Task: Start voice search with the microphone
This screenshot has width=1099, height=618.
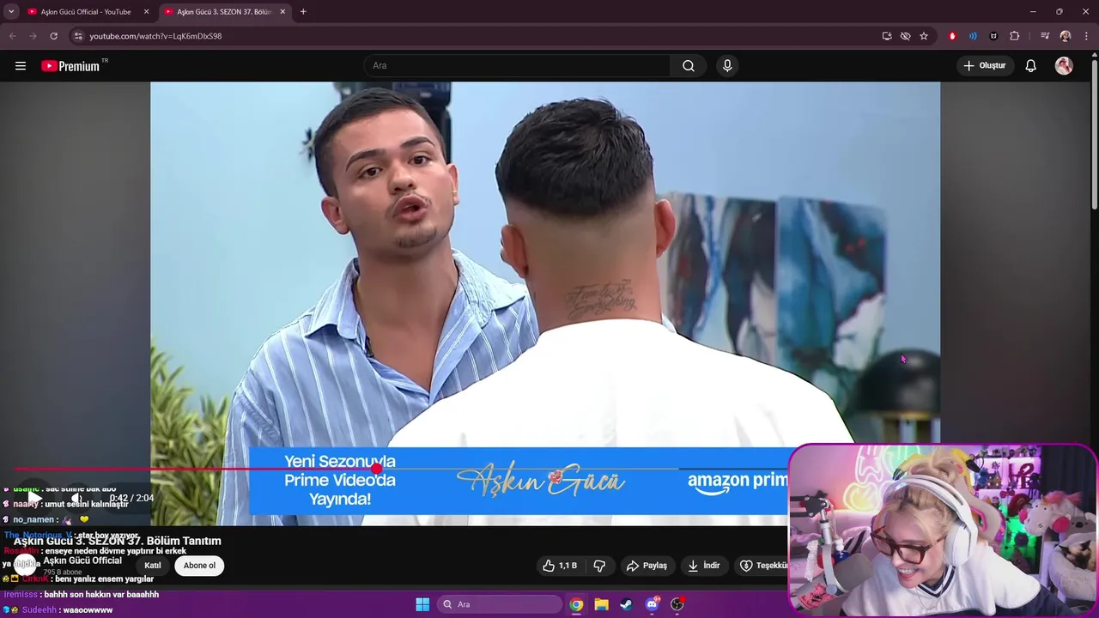Action: tap(727, 66)
